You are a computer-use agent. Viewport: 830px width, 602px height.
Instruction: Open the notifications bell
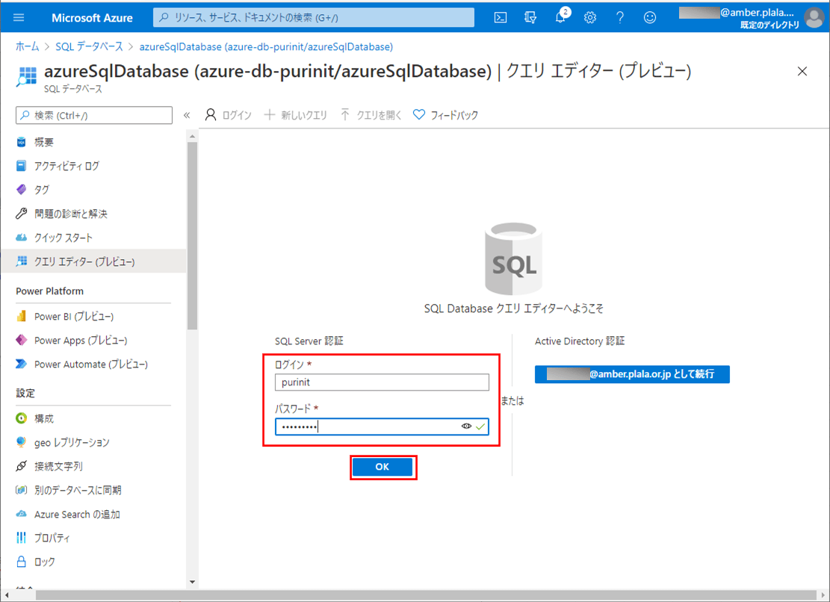pyautogui.click(x=560, y=17)
